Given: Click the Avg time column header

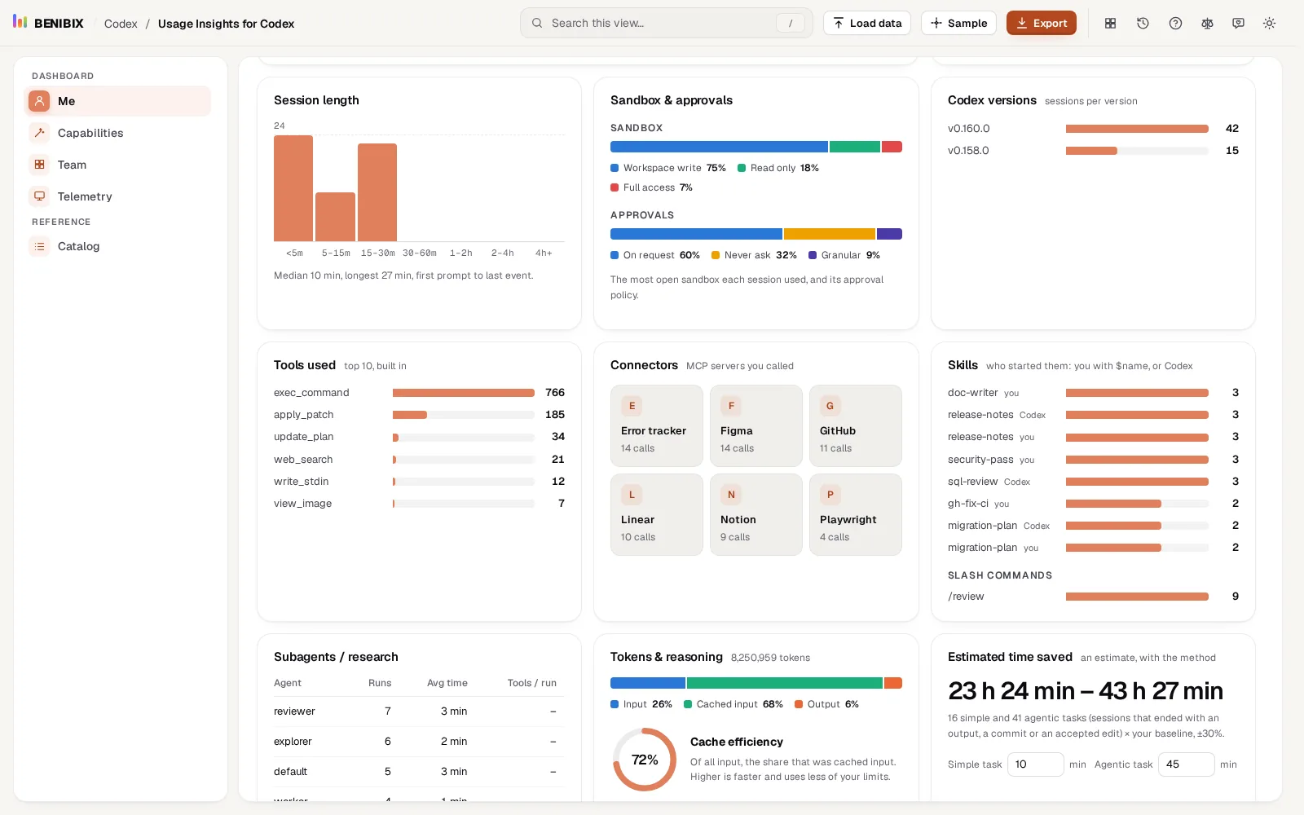Looking at the screenshot, I should point(447,683).
